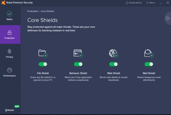Image resolution: width=171 pixels, height=115 pixels.
Task: Click the Web Shield globe icon
Action: tap(113, 53)
